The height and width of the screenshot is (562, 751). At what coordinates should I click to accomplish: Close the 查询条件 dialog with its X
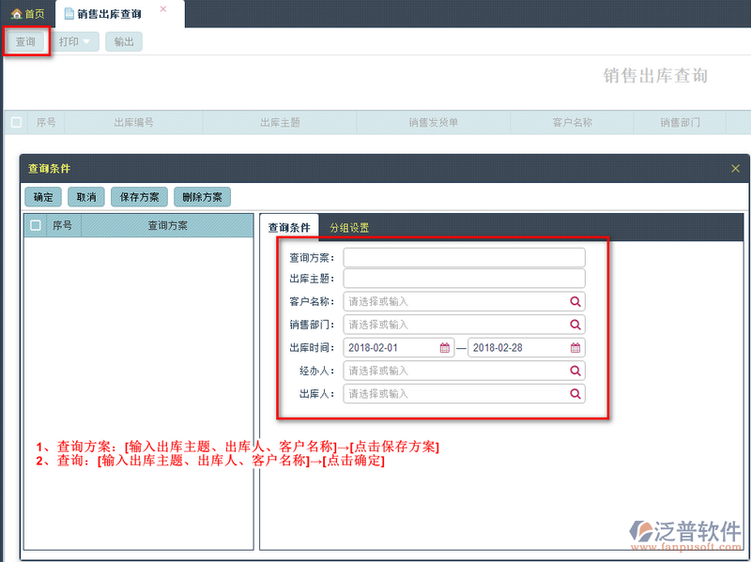click(736, 169)
